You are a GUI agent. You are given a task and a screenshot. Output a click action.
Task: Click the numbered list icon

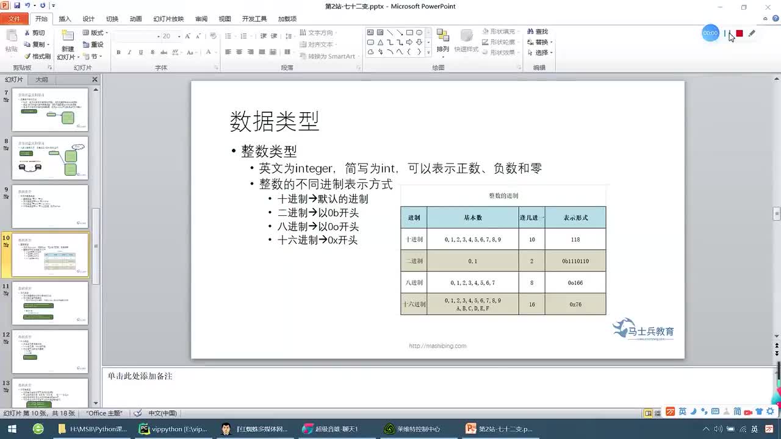pyautogui.click(x=245, y=37)
